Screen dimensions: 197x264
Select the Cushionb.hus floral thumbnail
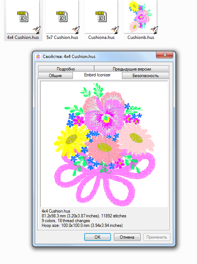point(140,16)
